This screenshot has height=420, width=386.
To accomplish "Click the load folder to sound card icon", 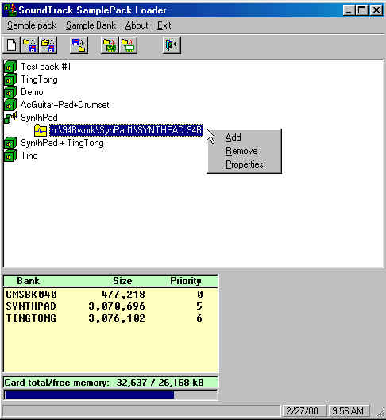I will pyautogui.click(x=110, y=44).
